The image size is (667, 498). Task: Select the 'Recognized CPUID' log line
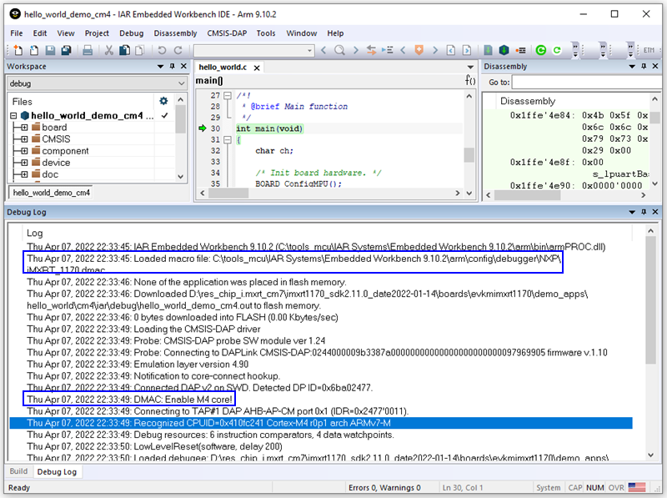pos(321,423)
